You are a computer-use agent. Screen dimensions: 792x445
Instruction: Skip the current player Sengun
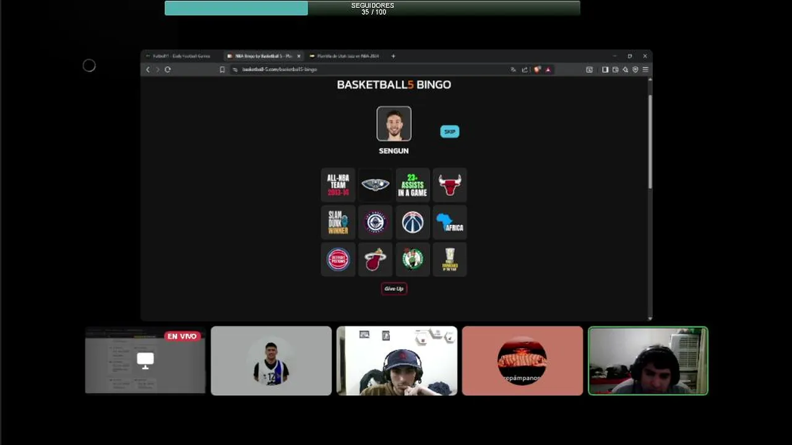coord(450,132)
